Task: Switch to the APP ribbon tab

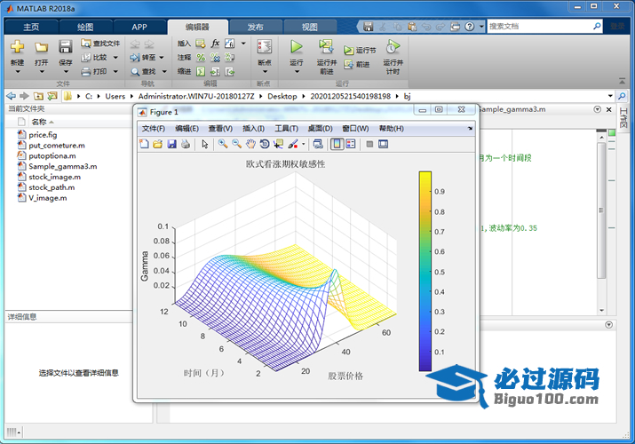Action: point(139,28)
